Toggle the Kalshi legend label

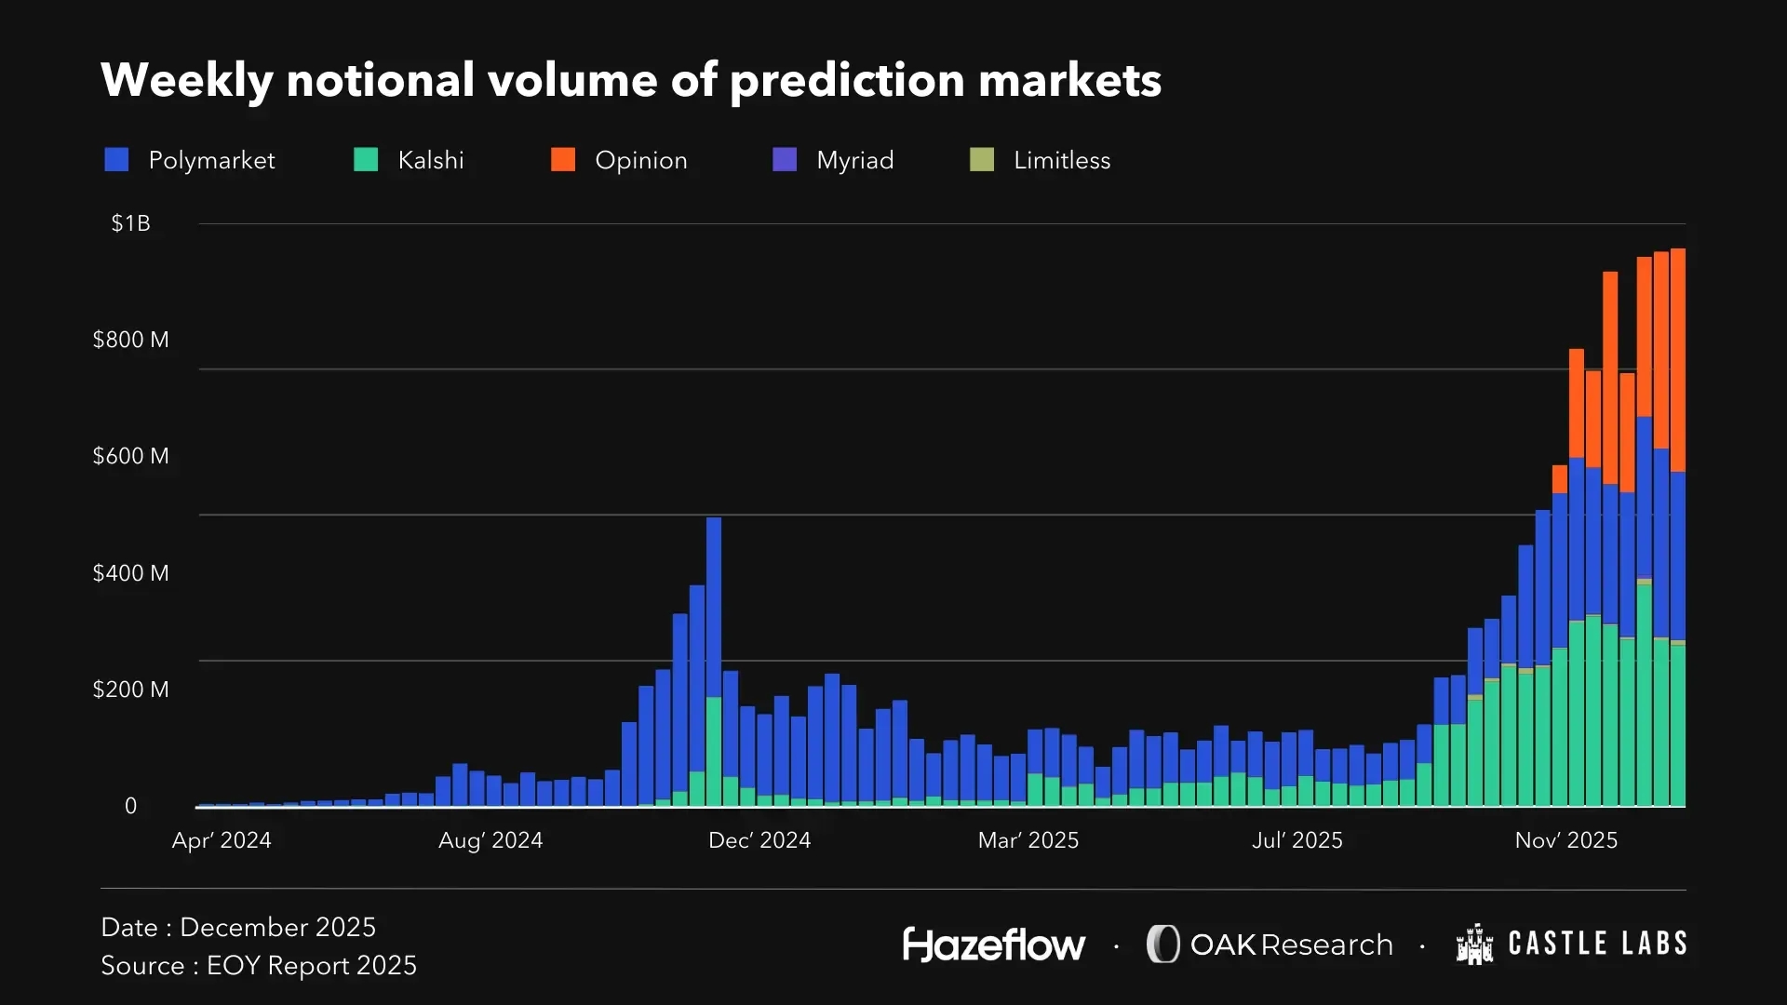click(x=431, y=160)
